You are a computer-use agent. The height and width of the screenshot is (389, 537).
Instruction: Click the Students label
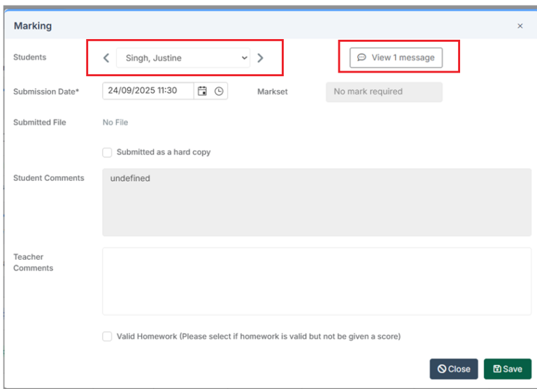(30, 57)
